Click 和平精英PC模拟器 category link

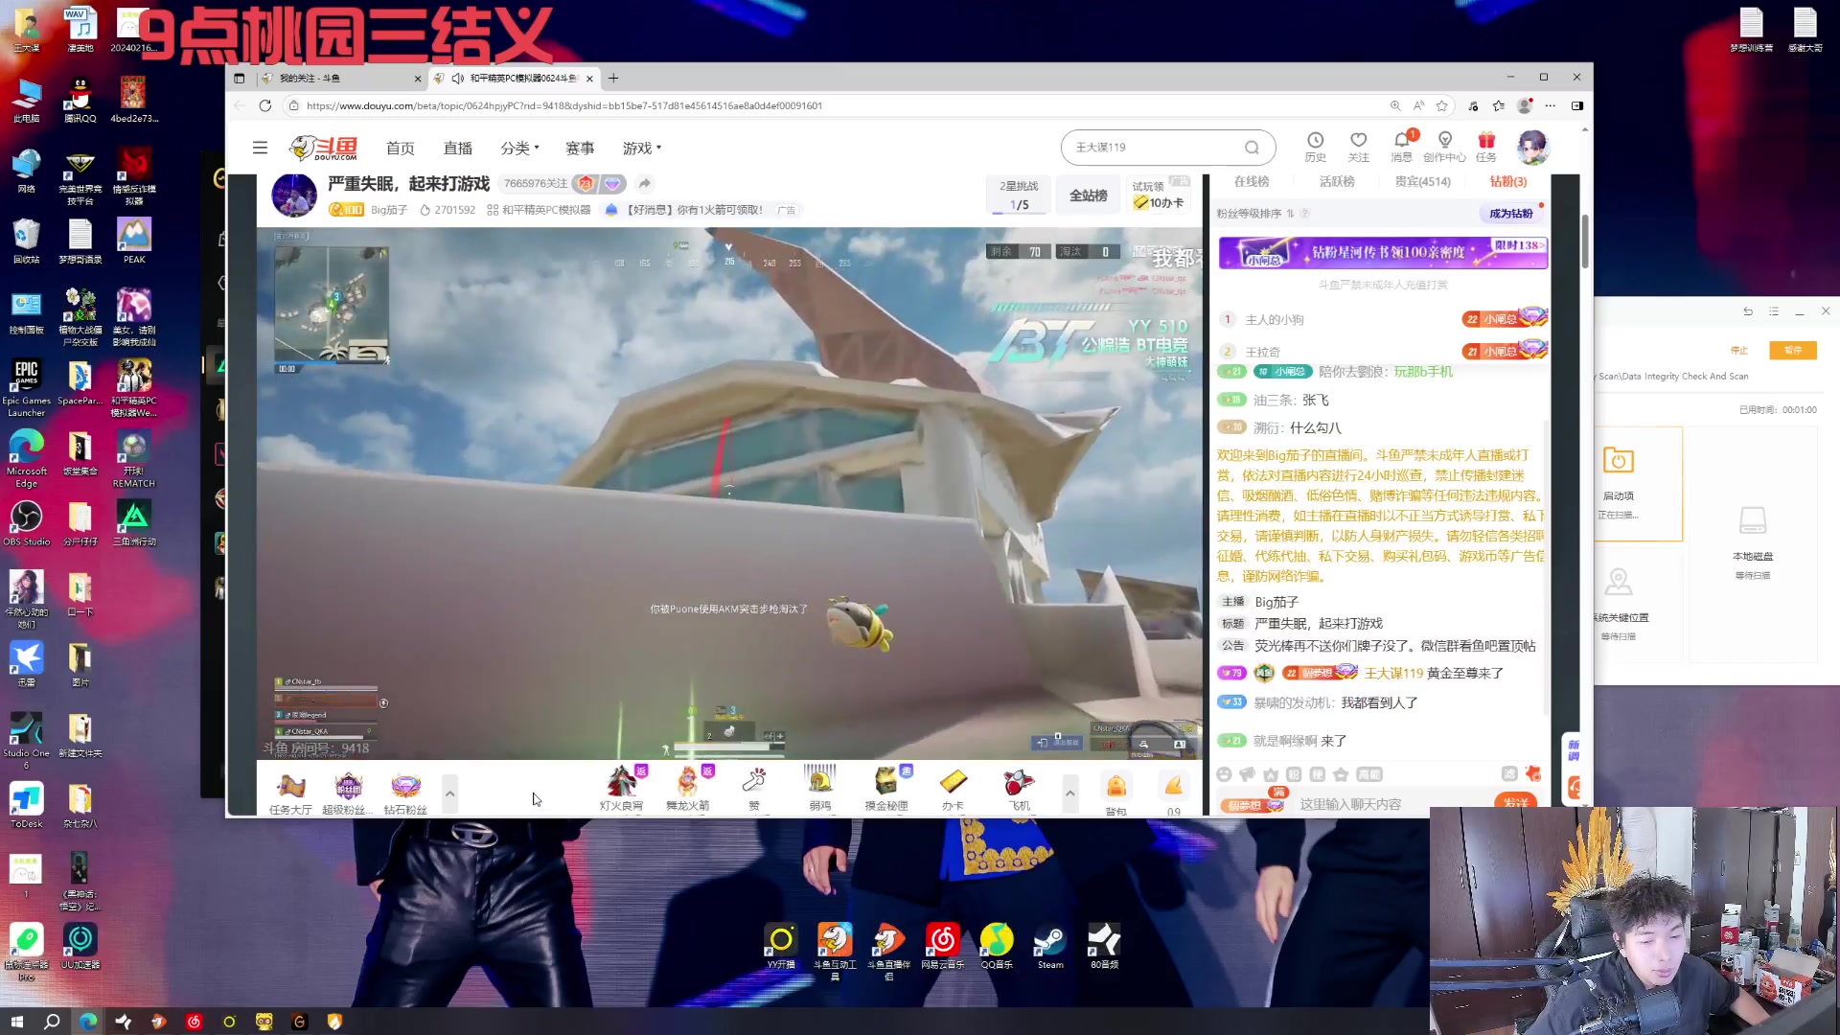point(539,210)
